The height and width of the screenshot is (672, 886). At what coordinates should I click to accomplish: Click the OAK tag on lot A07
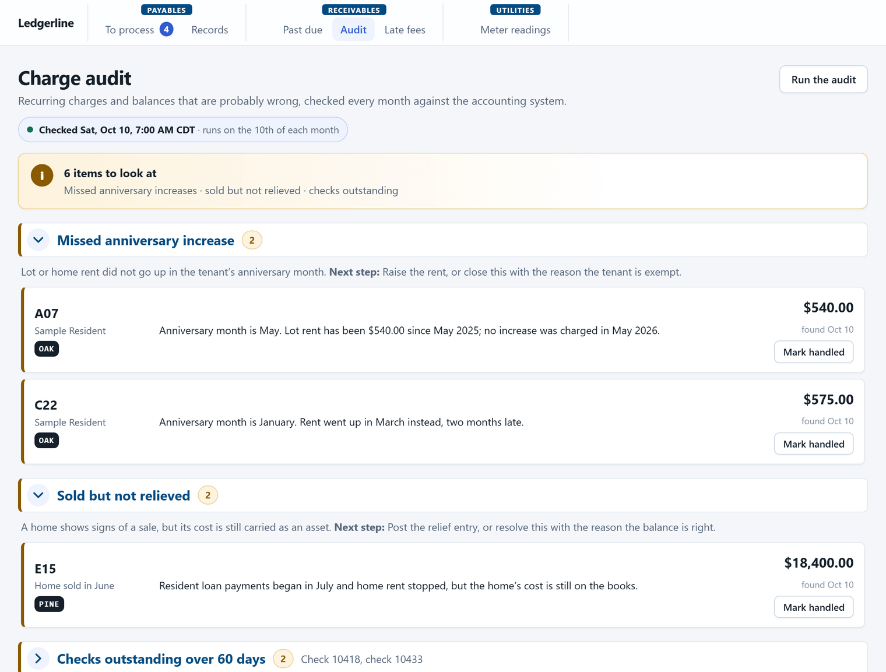tap(47, 349)
